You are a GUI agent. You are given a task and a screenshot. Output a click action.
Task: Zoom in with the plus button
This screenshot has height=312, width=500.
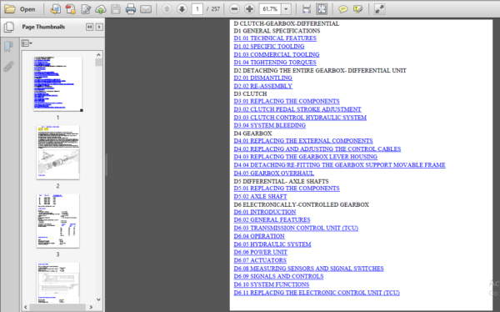pos(249,9)
